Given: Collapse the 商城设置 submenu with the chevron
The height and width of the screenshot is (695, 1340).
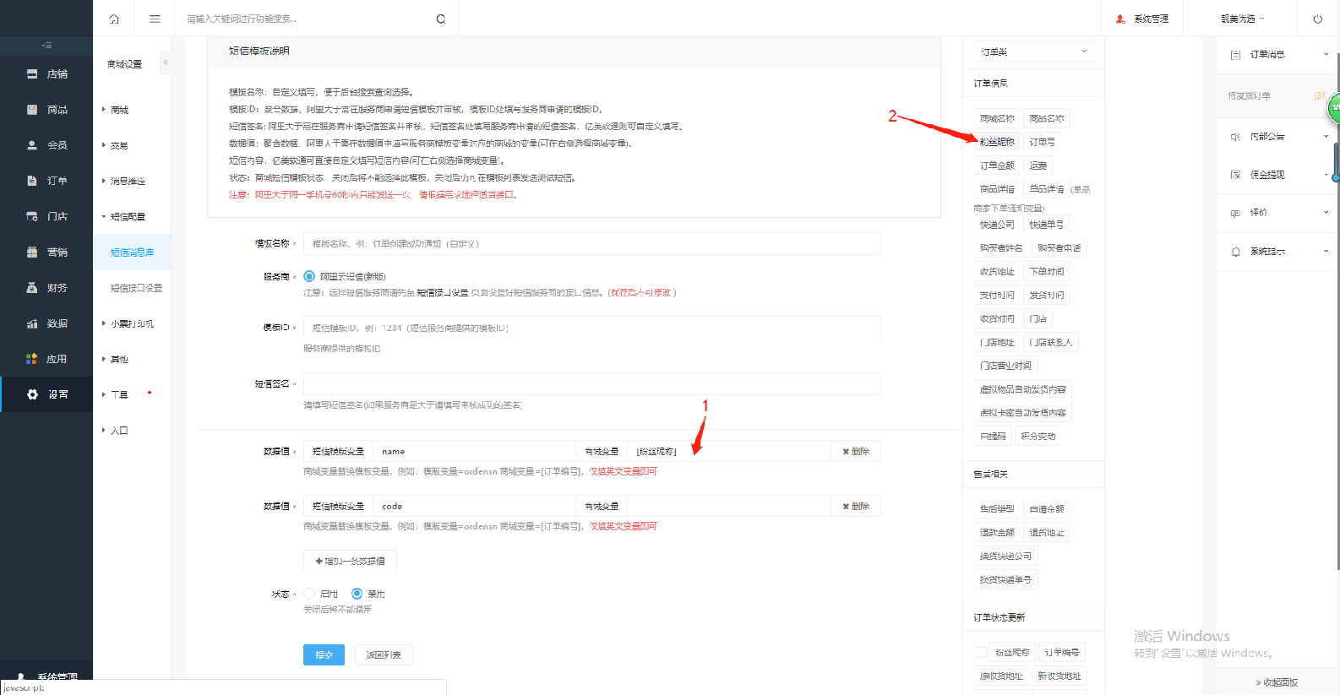Looking at the screenshot, I should [166, 62].
